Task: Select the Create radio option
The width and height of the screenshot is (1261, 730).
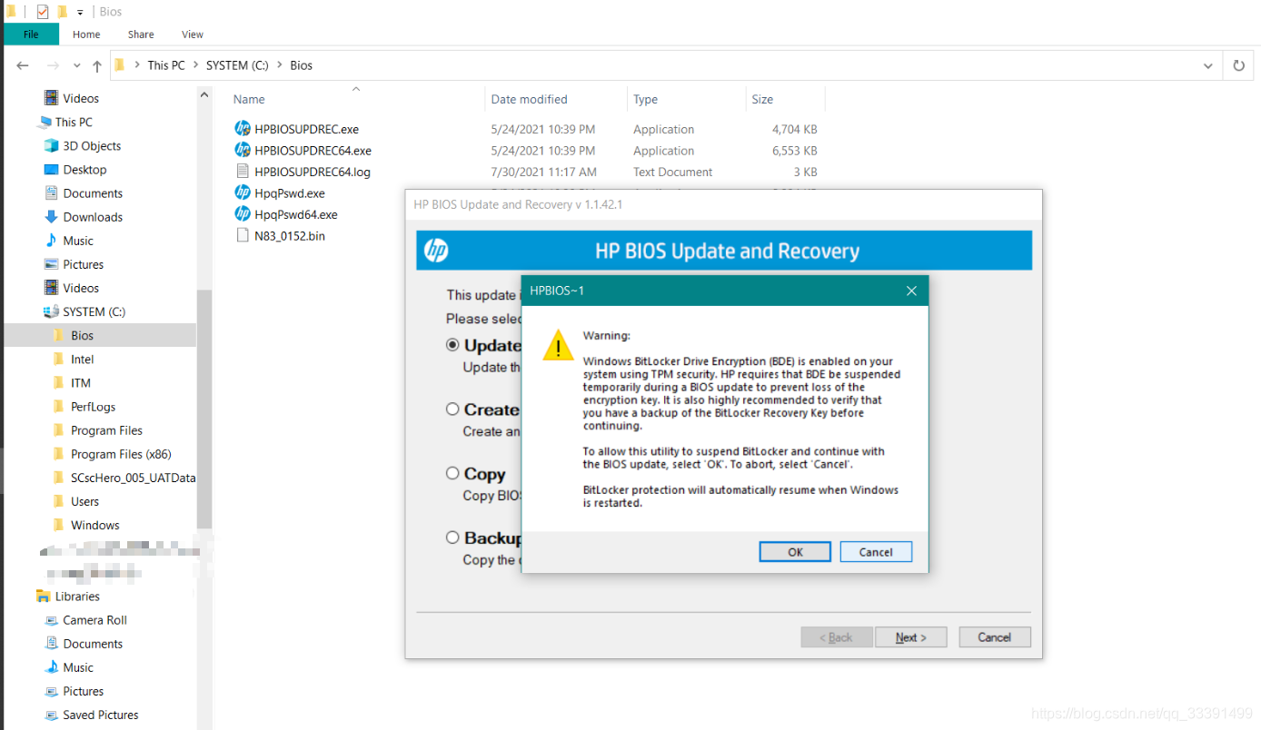Action: coord(452,409)
